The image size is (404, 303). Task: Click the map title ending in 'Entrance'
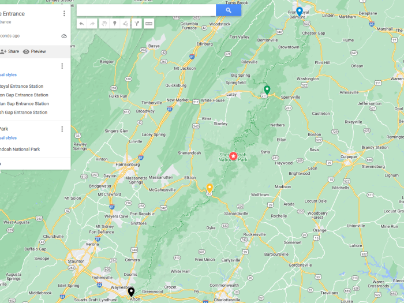tap(12, 14)
